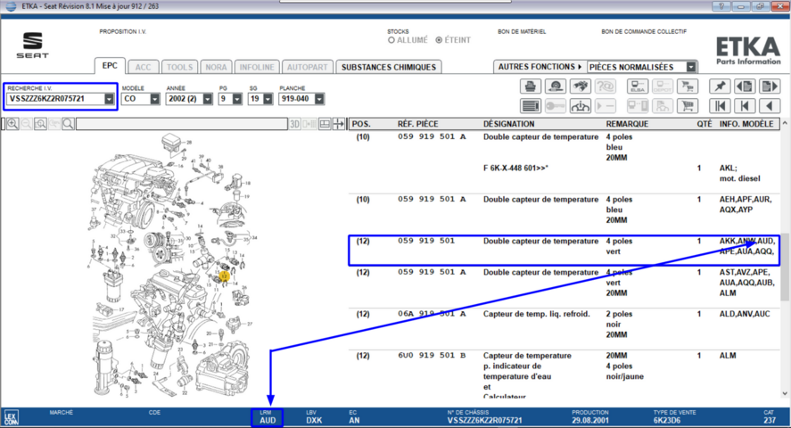Click the REMARQUE column header
This screenshot has height=428, width=791.
point(627,124)
